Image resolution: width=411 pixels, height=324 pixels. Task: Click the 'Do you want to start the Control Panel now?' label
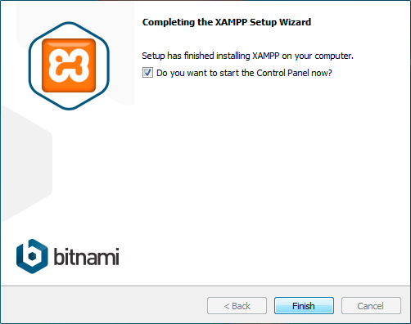pyautogui.click(x=244, y=73)
